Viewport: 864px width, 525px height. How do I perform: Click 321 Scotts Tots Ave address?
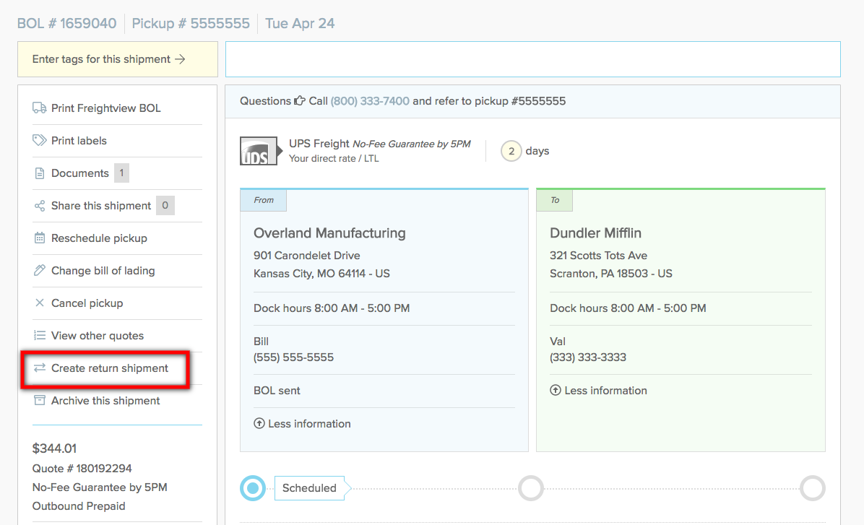pos(598,256)
